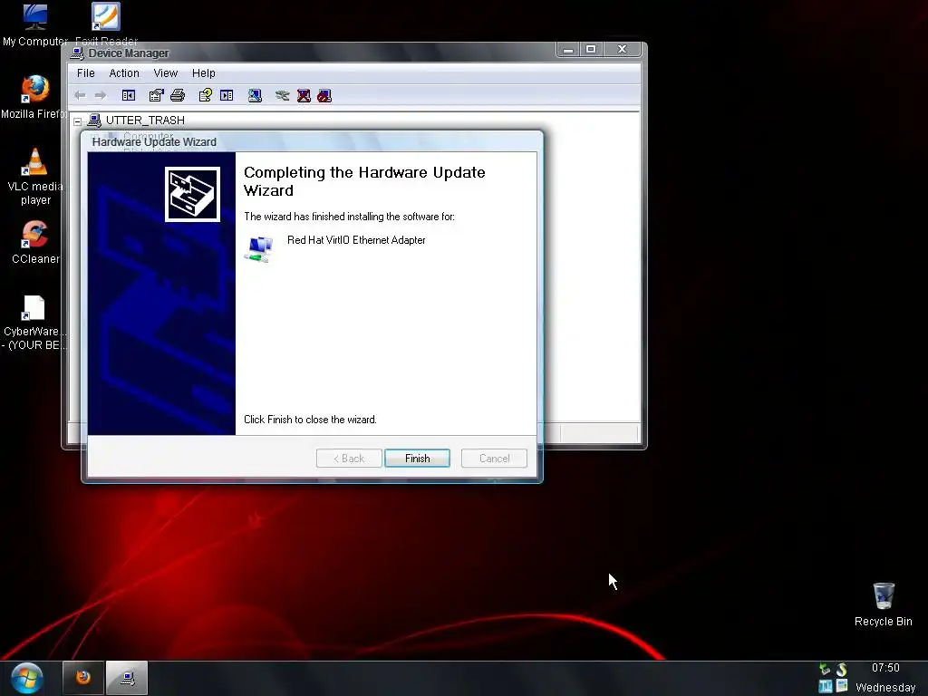Click the Cancel button in the wizard

coord(494,458)
